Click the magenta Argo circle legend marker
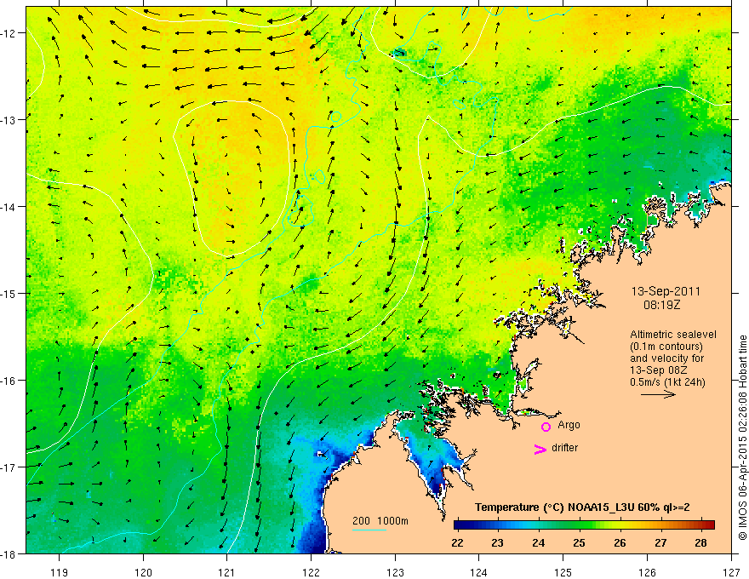This screenshot has height=579, width=749. pos(546,427)
